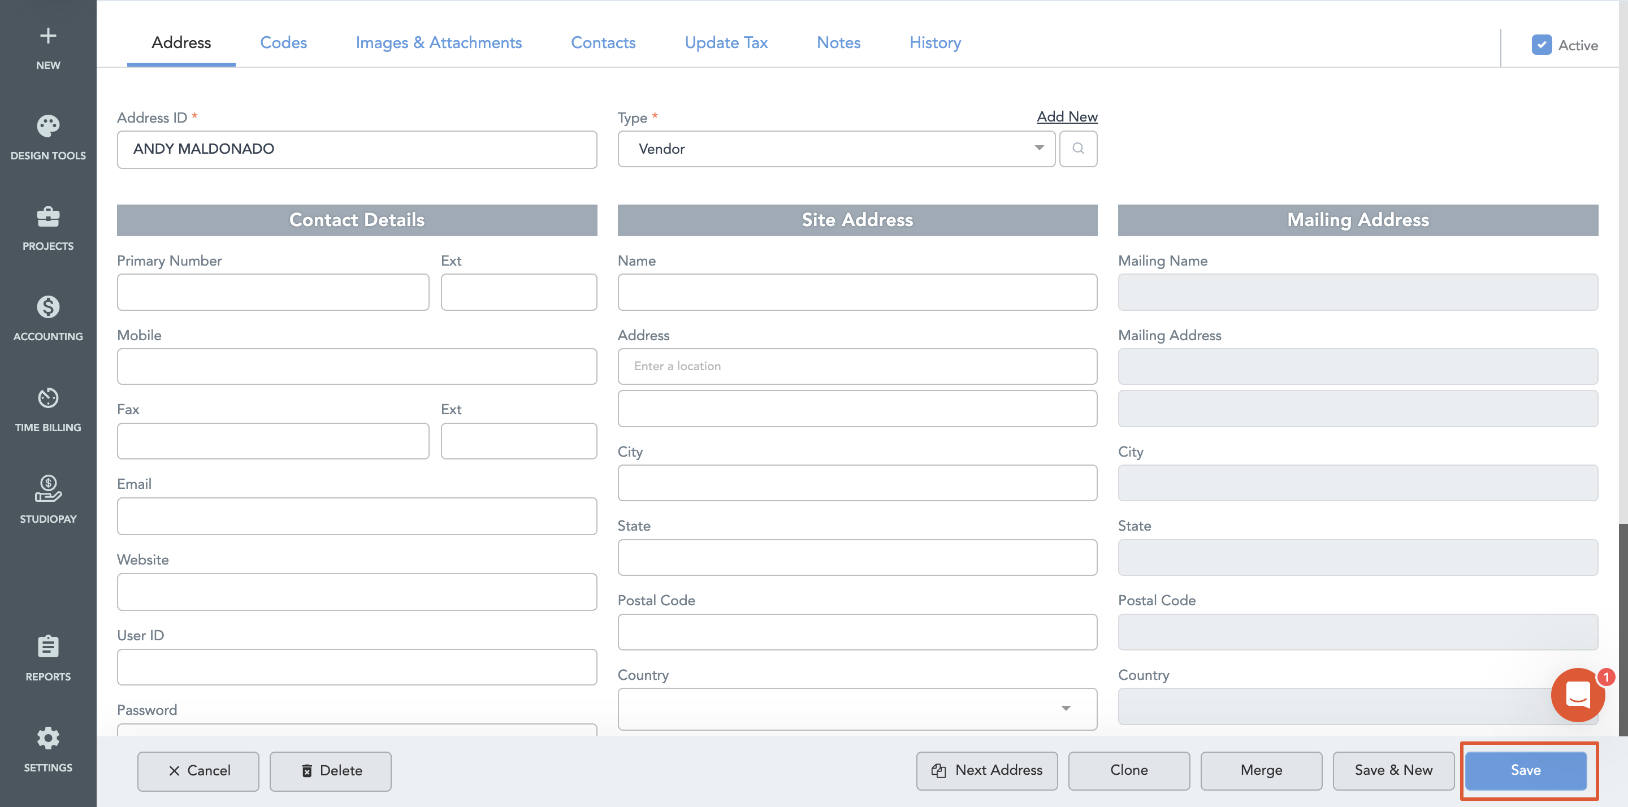Screen dimensions: 1628x807
Task: Select the Address tab
Action: click(181, 42)
